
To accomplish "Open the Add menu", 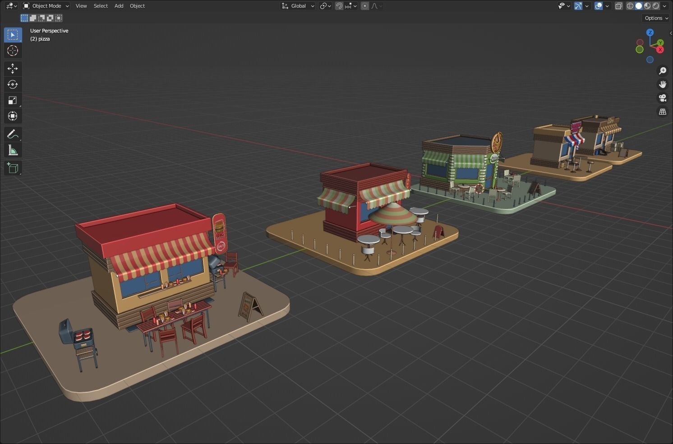I will point(119,6).
